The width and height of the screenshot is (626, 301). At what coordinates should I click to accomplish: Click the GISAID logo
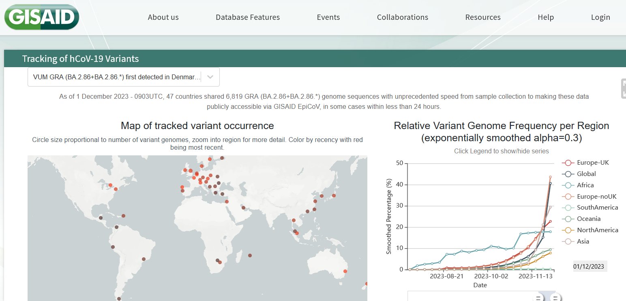41,17
